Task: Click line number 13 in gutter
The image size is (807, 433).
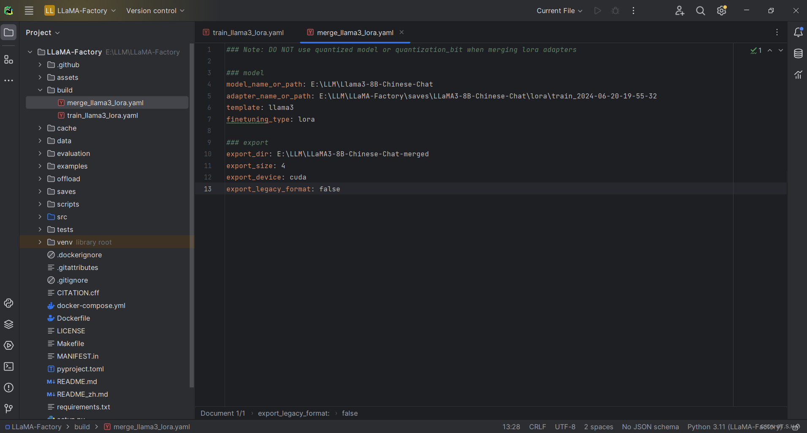Action: click(208, 189)
